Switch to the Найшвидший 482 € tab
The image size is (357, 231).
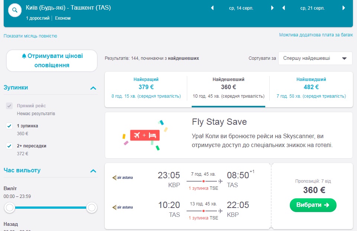(x=311, y=88)
